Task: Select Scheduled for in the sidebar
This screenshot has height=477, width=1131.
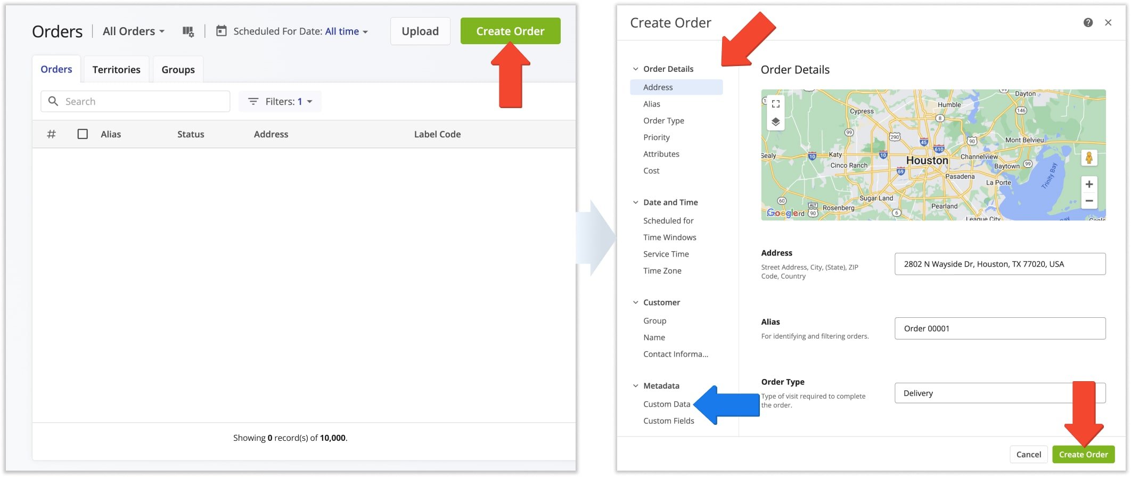Action: pyautogui.click(x=668, y=220)
